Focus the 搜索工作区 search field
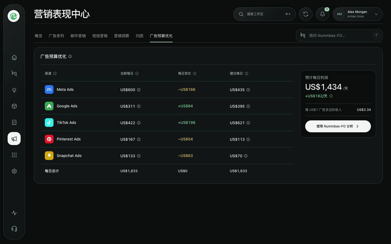The width and height of the screenshot is (391, 244). (x=264, y=14)
